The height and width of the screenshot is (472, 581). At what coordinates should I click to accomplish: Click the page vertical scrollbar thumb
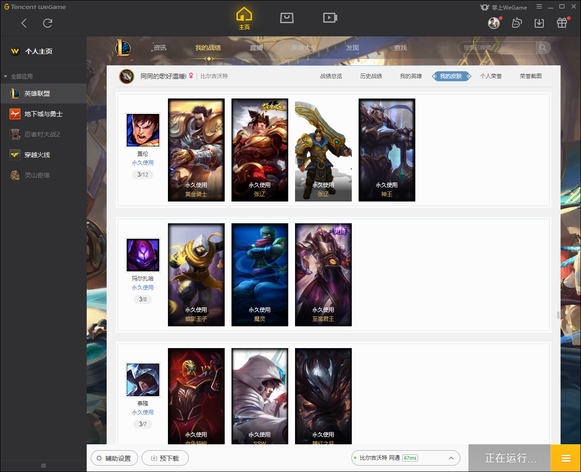point(558,315)
